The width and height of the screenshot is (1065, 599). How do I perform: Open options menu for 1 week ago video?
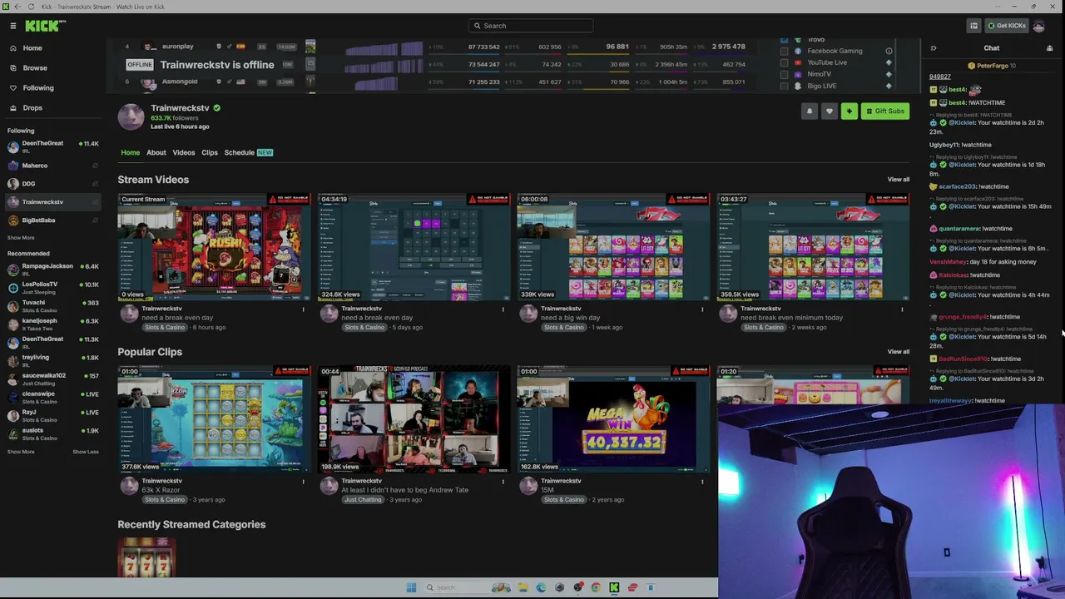click(702, 309)
